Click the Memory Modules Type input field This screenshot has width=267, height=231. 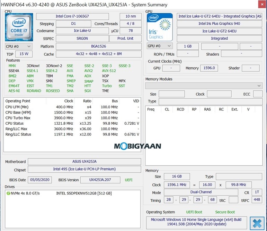[211, 101]
